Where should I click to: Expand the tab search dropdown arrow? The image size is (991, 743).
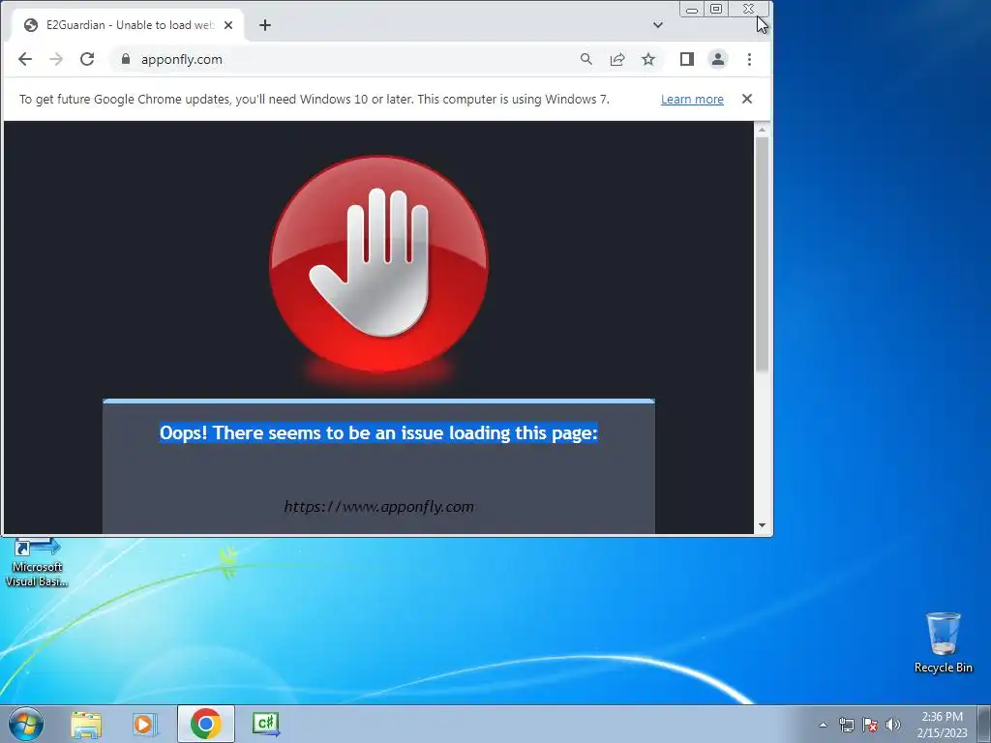658,25
